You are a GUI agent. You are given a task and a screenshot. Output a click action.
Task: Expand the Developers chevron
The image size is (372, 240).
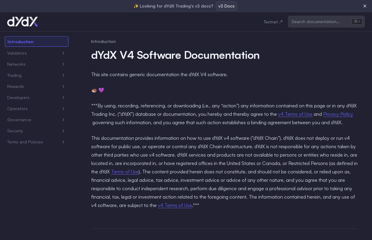(63, 97)
